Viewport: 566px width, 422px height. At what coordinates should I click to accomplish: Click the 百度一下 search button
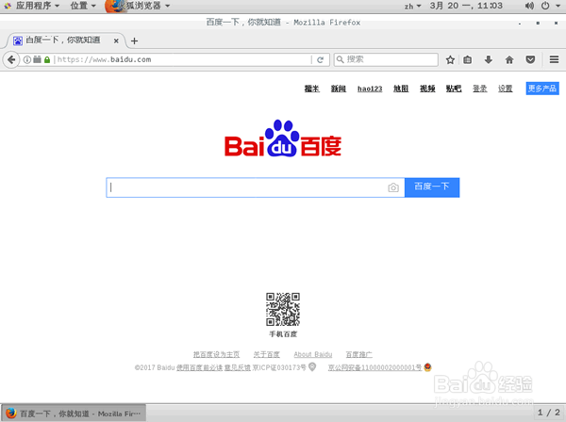tap(432, 187)
